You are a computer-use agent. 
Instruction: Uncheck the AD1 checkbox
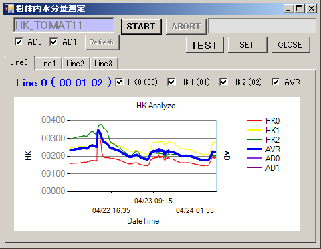click(53, 41)
